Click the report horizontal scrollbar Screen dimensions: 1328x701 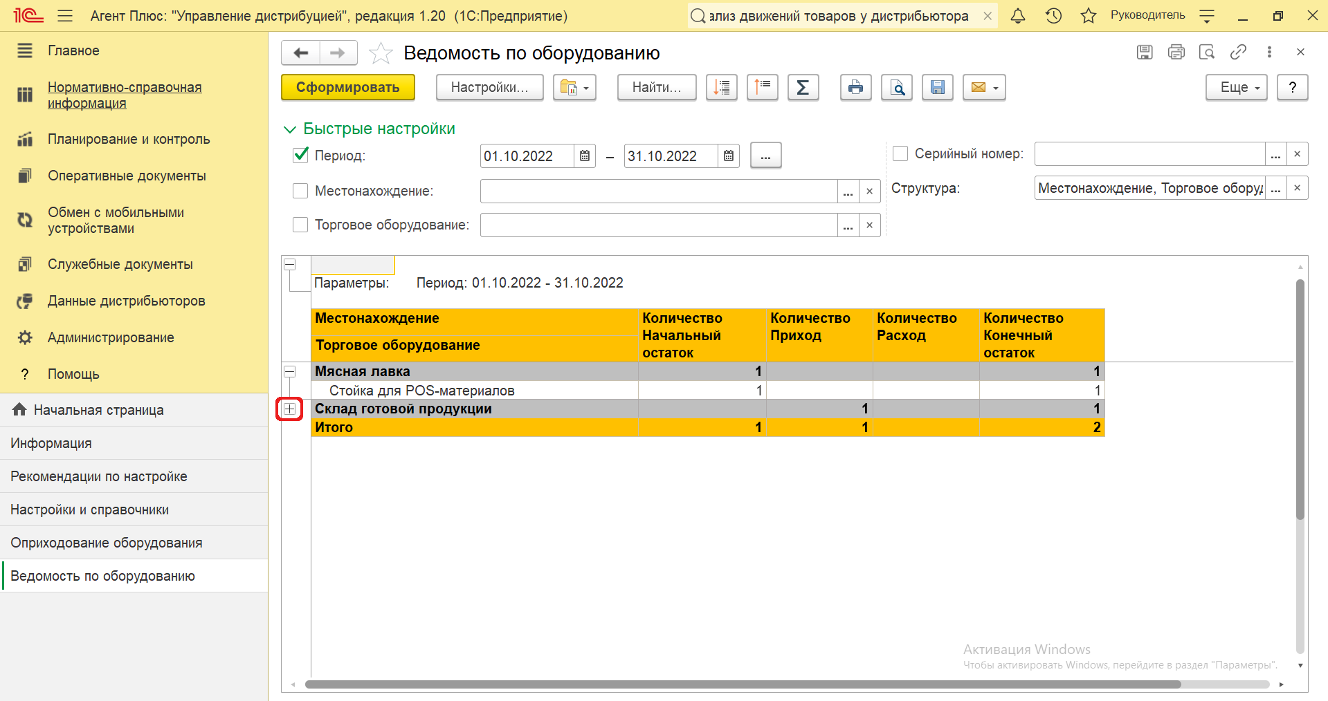(743, 684)
